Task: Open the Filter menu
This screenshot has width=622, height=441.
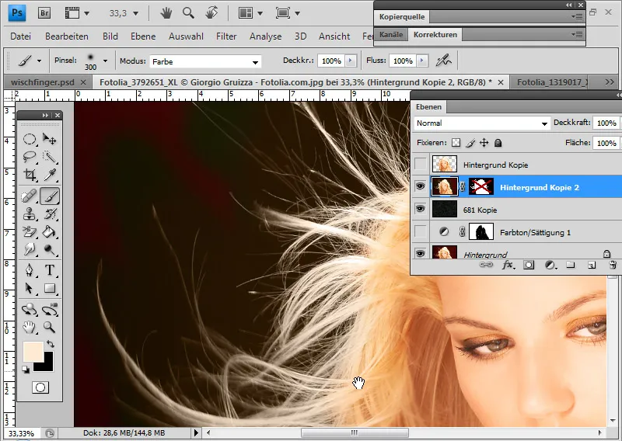Action: click(226, 36)
